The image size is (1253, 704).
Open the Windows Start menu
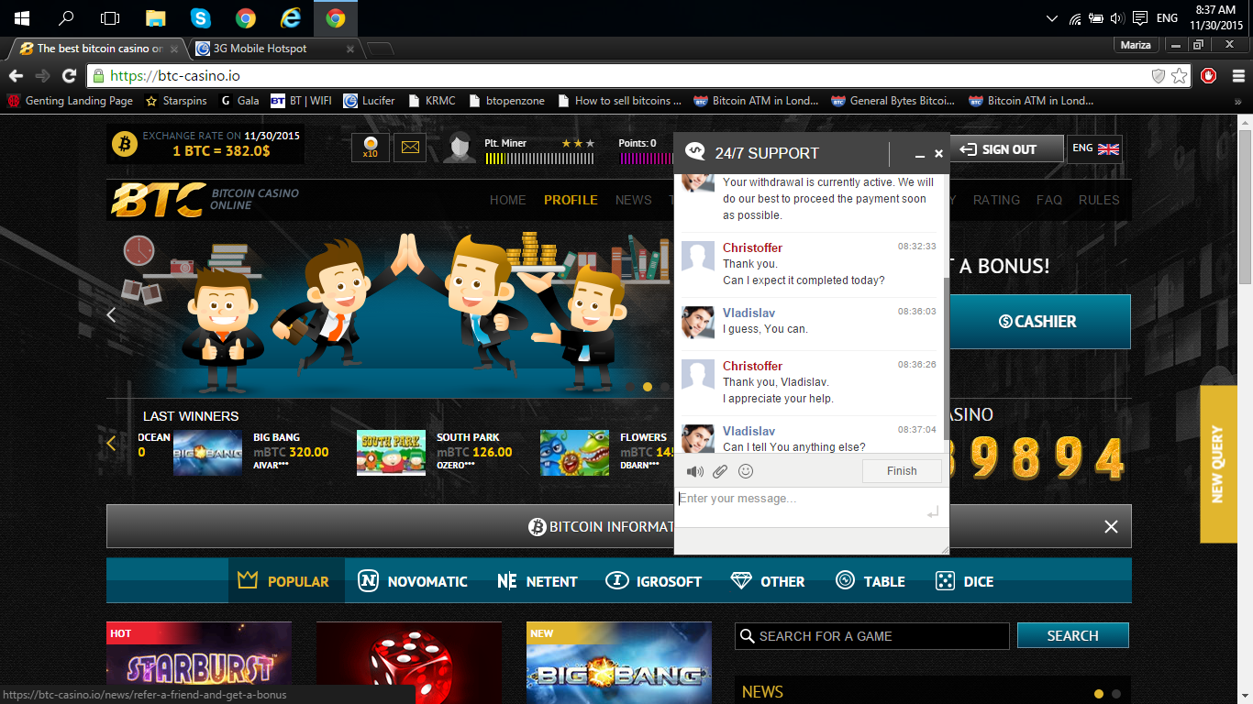(21, 18)
